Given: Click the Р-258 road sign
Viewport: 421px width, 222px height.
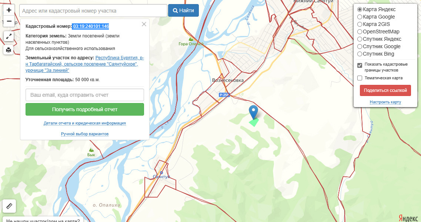Looking at the screenshot, I should coord(224,95).
